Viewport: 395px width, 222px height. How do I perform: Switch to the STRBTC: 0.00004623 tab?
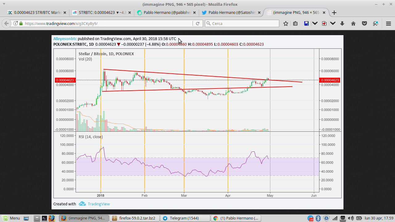102,13
